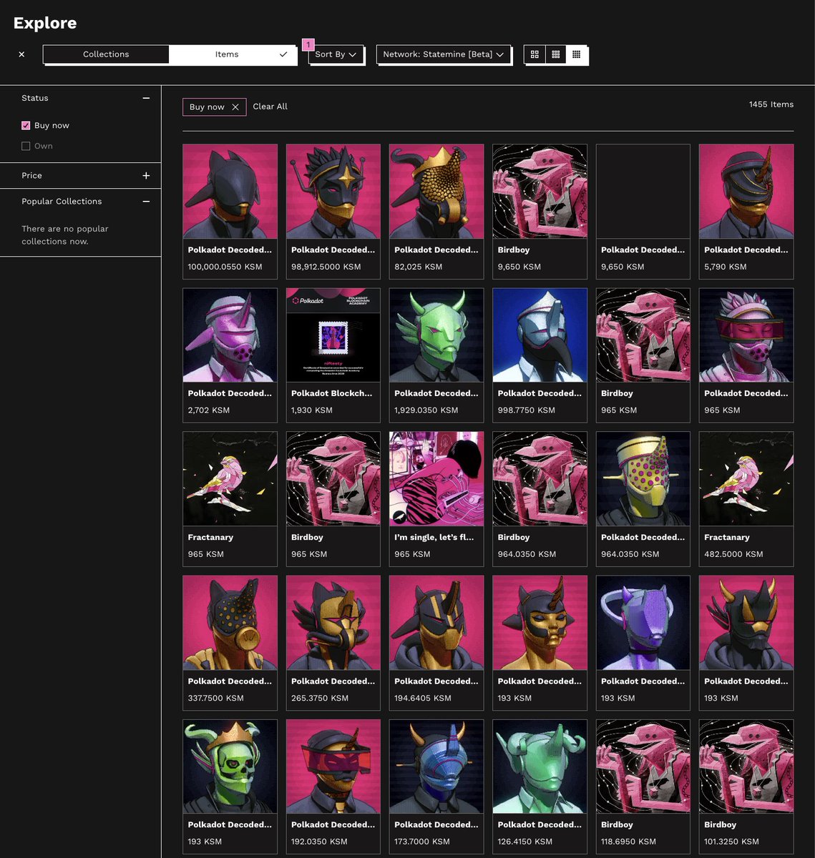Image resolution: width=815 pixels, height=858 pixels.
Task: Open the item priced 82,025 KSM
Action: coord(436,212)
